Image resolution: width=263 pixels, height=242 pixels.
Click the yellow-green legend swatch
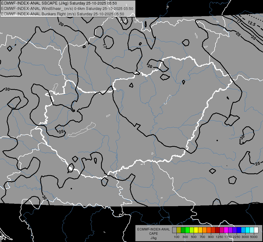click(x=192, y=230)
